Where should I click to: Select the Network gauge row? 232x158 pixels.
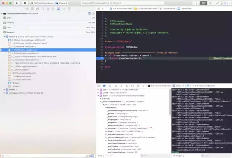48,32
